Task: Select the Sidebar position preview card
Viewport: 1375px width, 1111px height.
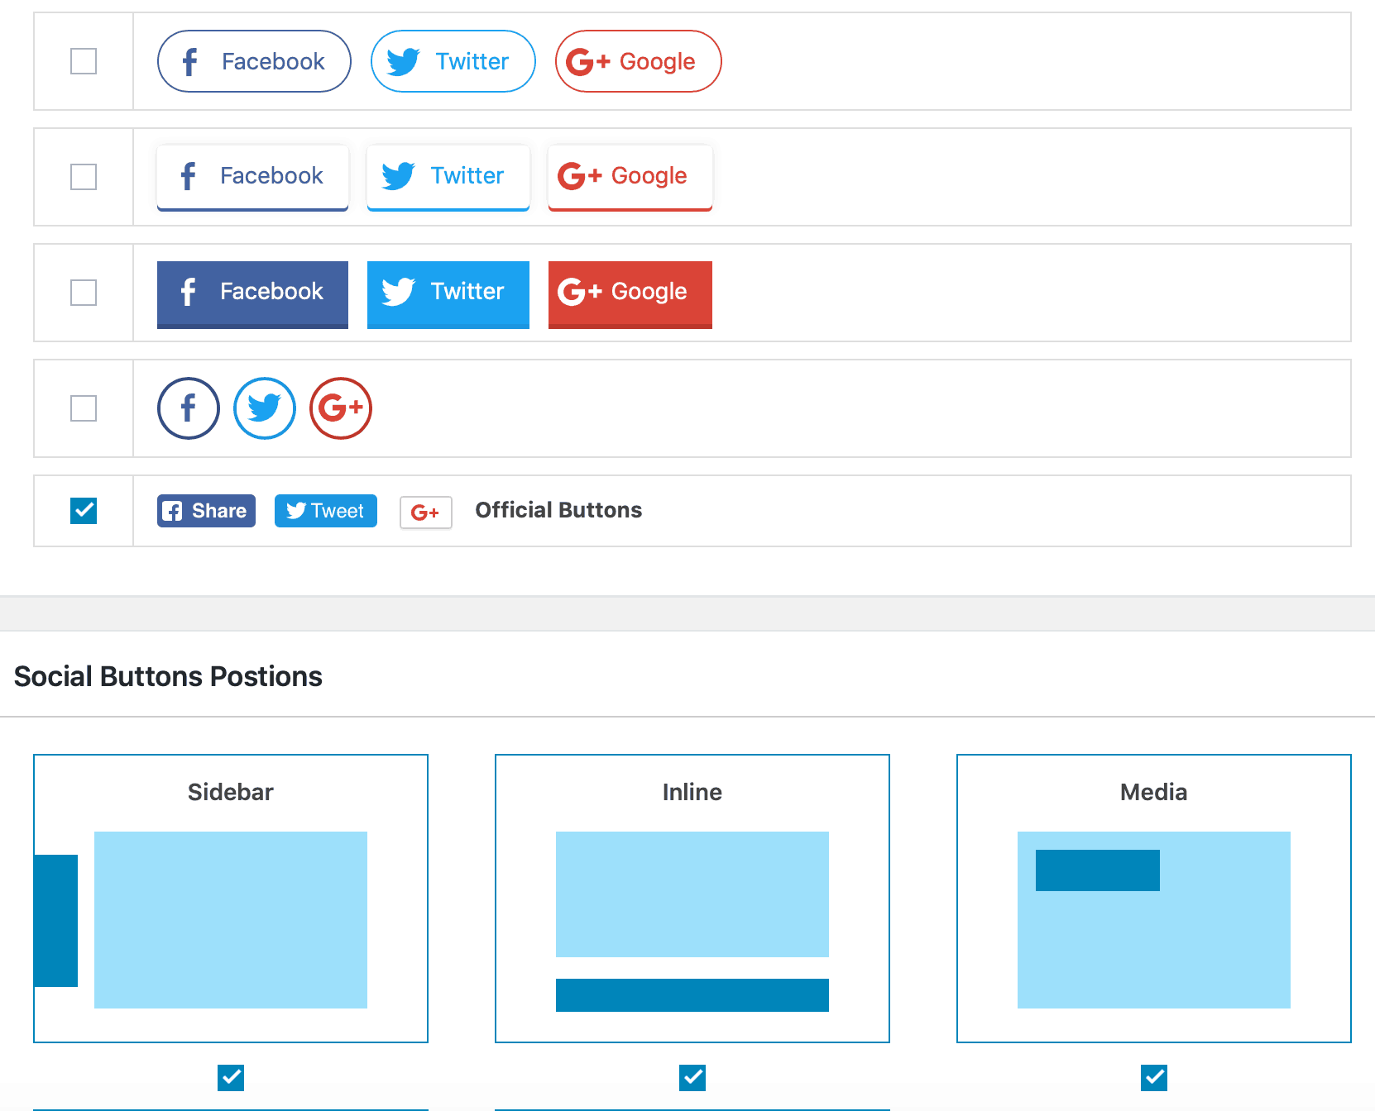Action: click(230, 898)
